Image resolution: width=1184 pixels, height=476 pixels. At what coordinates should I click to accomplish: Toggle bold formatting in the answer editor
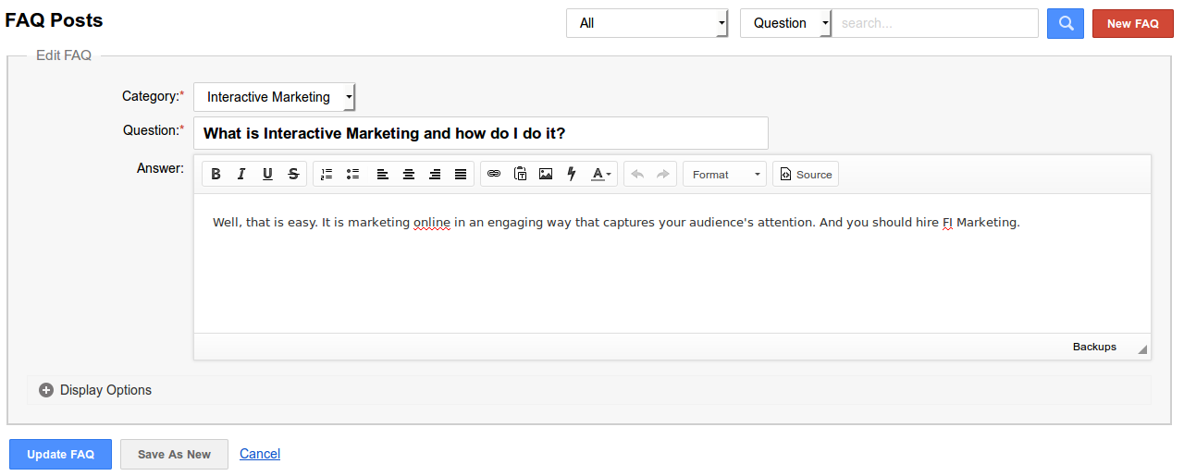pos(216,174)
